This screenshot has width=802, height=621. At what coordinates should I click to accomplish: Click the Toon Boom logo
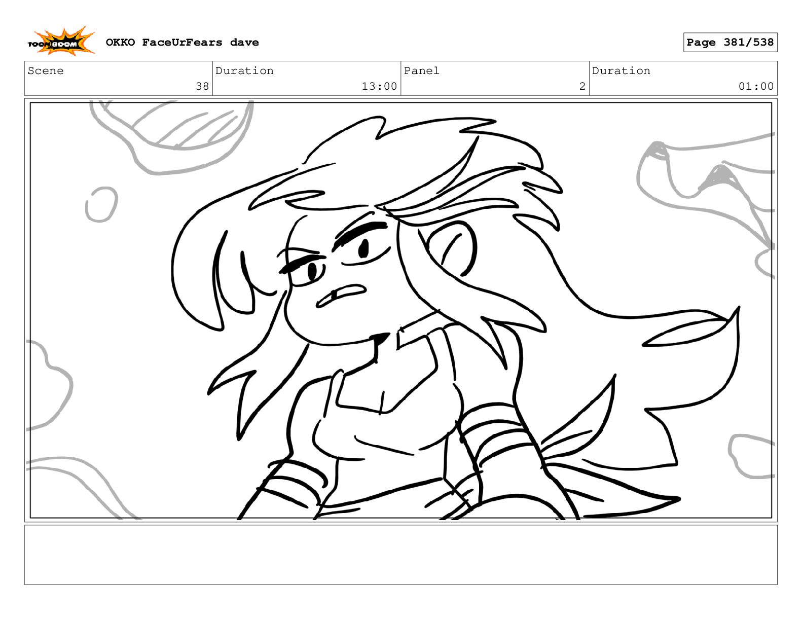61,41
